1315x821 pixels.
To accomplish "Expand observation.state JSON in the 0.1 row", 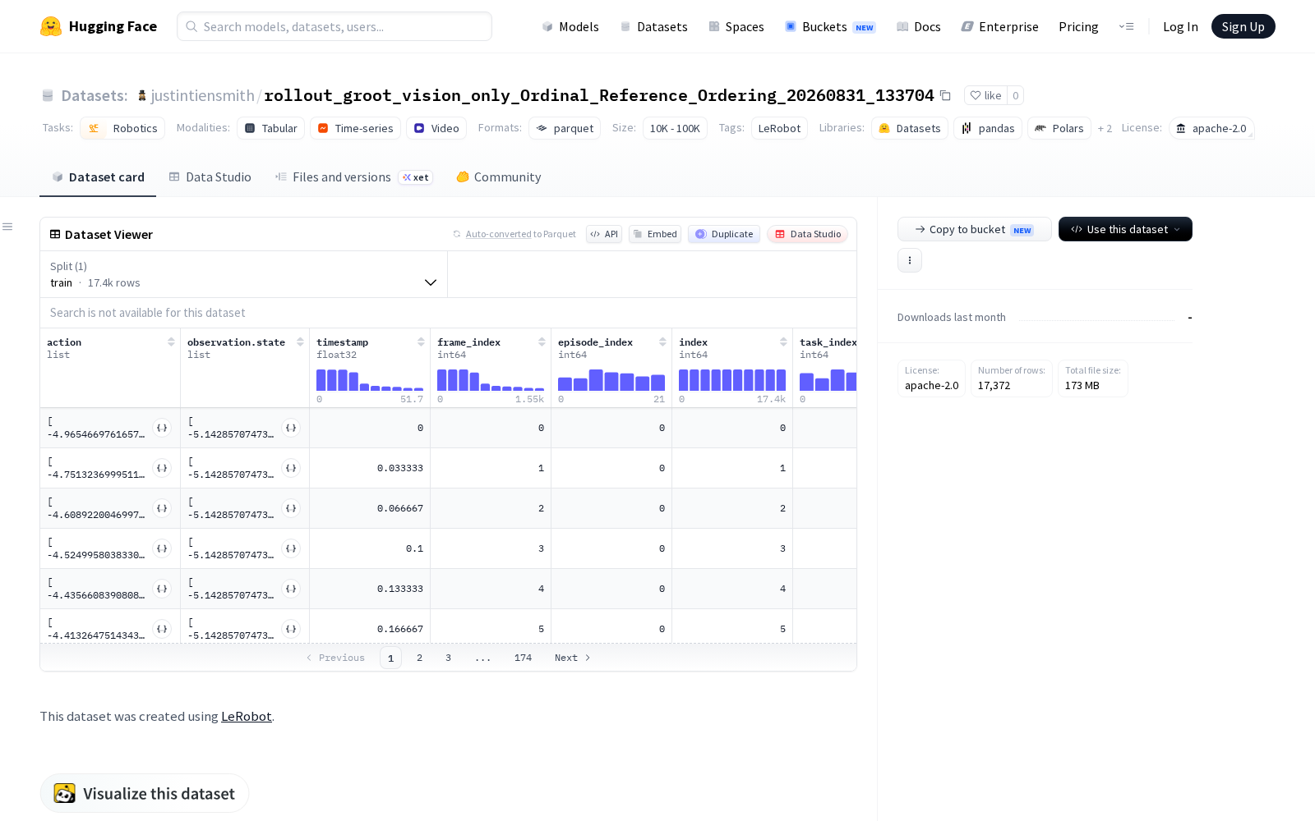I will pyautogui.click(x=291, y=548).
